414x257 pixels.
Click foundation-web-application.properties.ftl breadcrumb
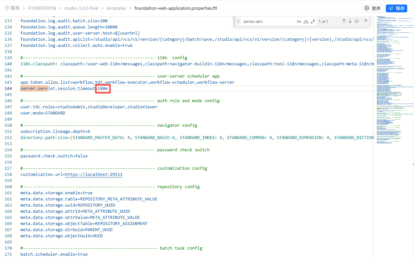click(x=176, y=8)
